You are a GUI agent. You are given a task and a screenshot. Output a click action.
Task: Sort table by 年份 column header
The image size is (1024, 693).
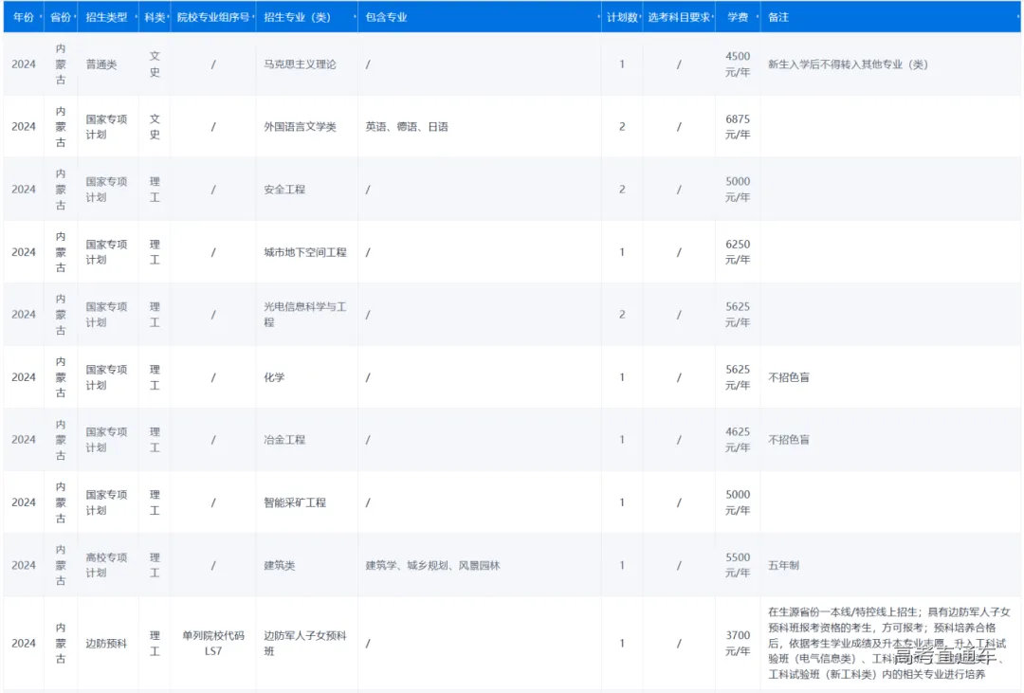(24, 17)
